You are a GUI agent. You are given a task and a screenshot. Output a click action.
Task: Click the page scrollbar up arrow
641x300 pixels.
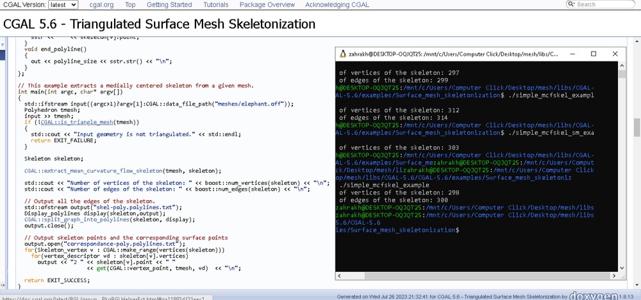[637, 41]
